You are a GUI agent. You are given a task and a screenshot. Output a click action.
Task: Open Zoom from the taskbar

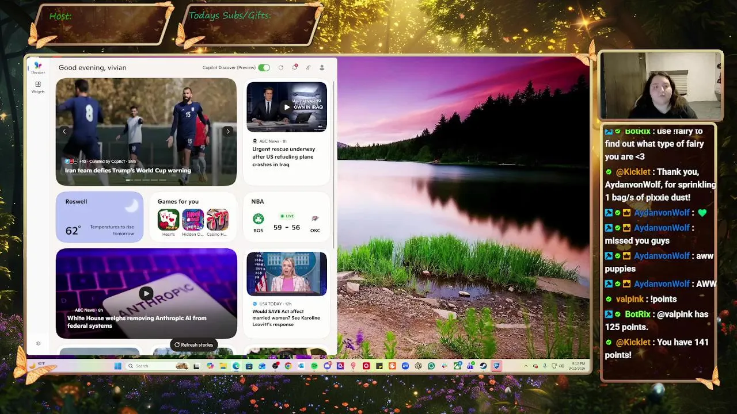pos(405,366)
